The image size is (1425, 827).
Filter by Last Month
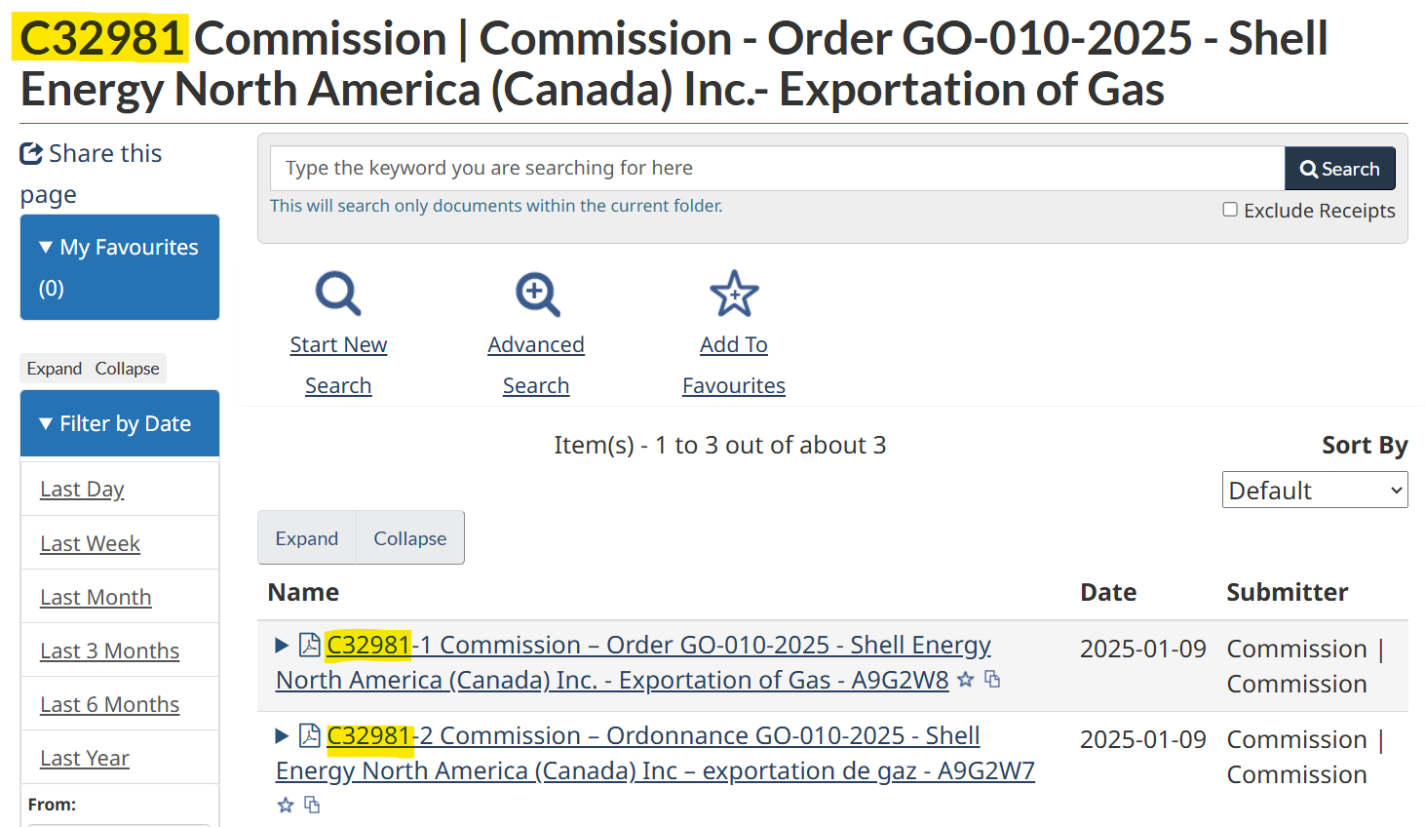point(96,597)
